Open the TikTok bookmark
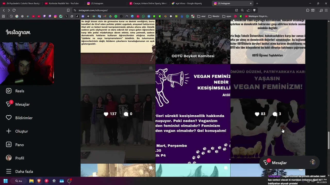The image size is (330, 185). point(77,16)
